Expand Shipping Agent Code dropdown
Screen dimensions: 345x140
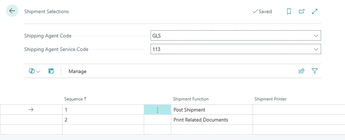(316, 36)
